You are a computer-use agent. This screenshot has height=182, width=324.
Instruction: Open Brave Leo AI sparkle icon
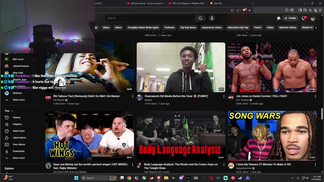(310, 10)
